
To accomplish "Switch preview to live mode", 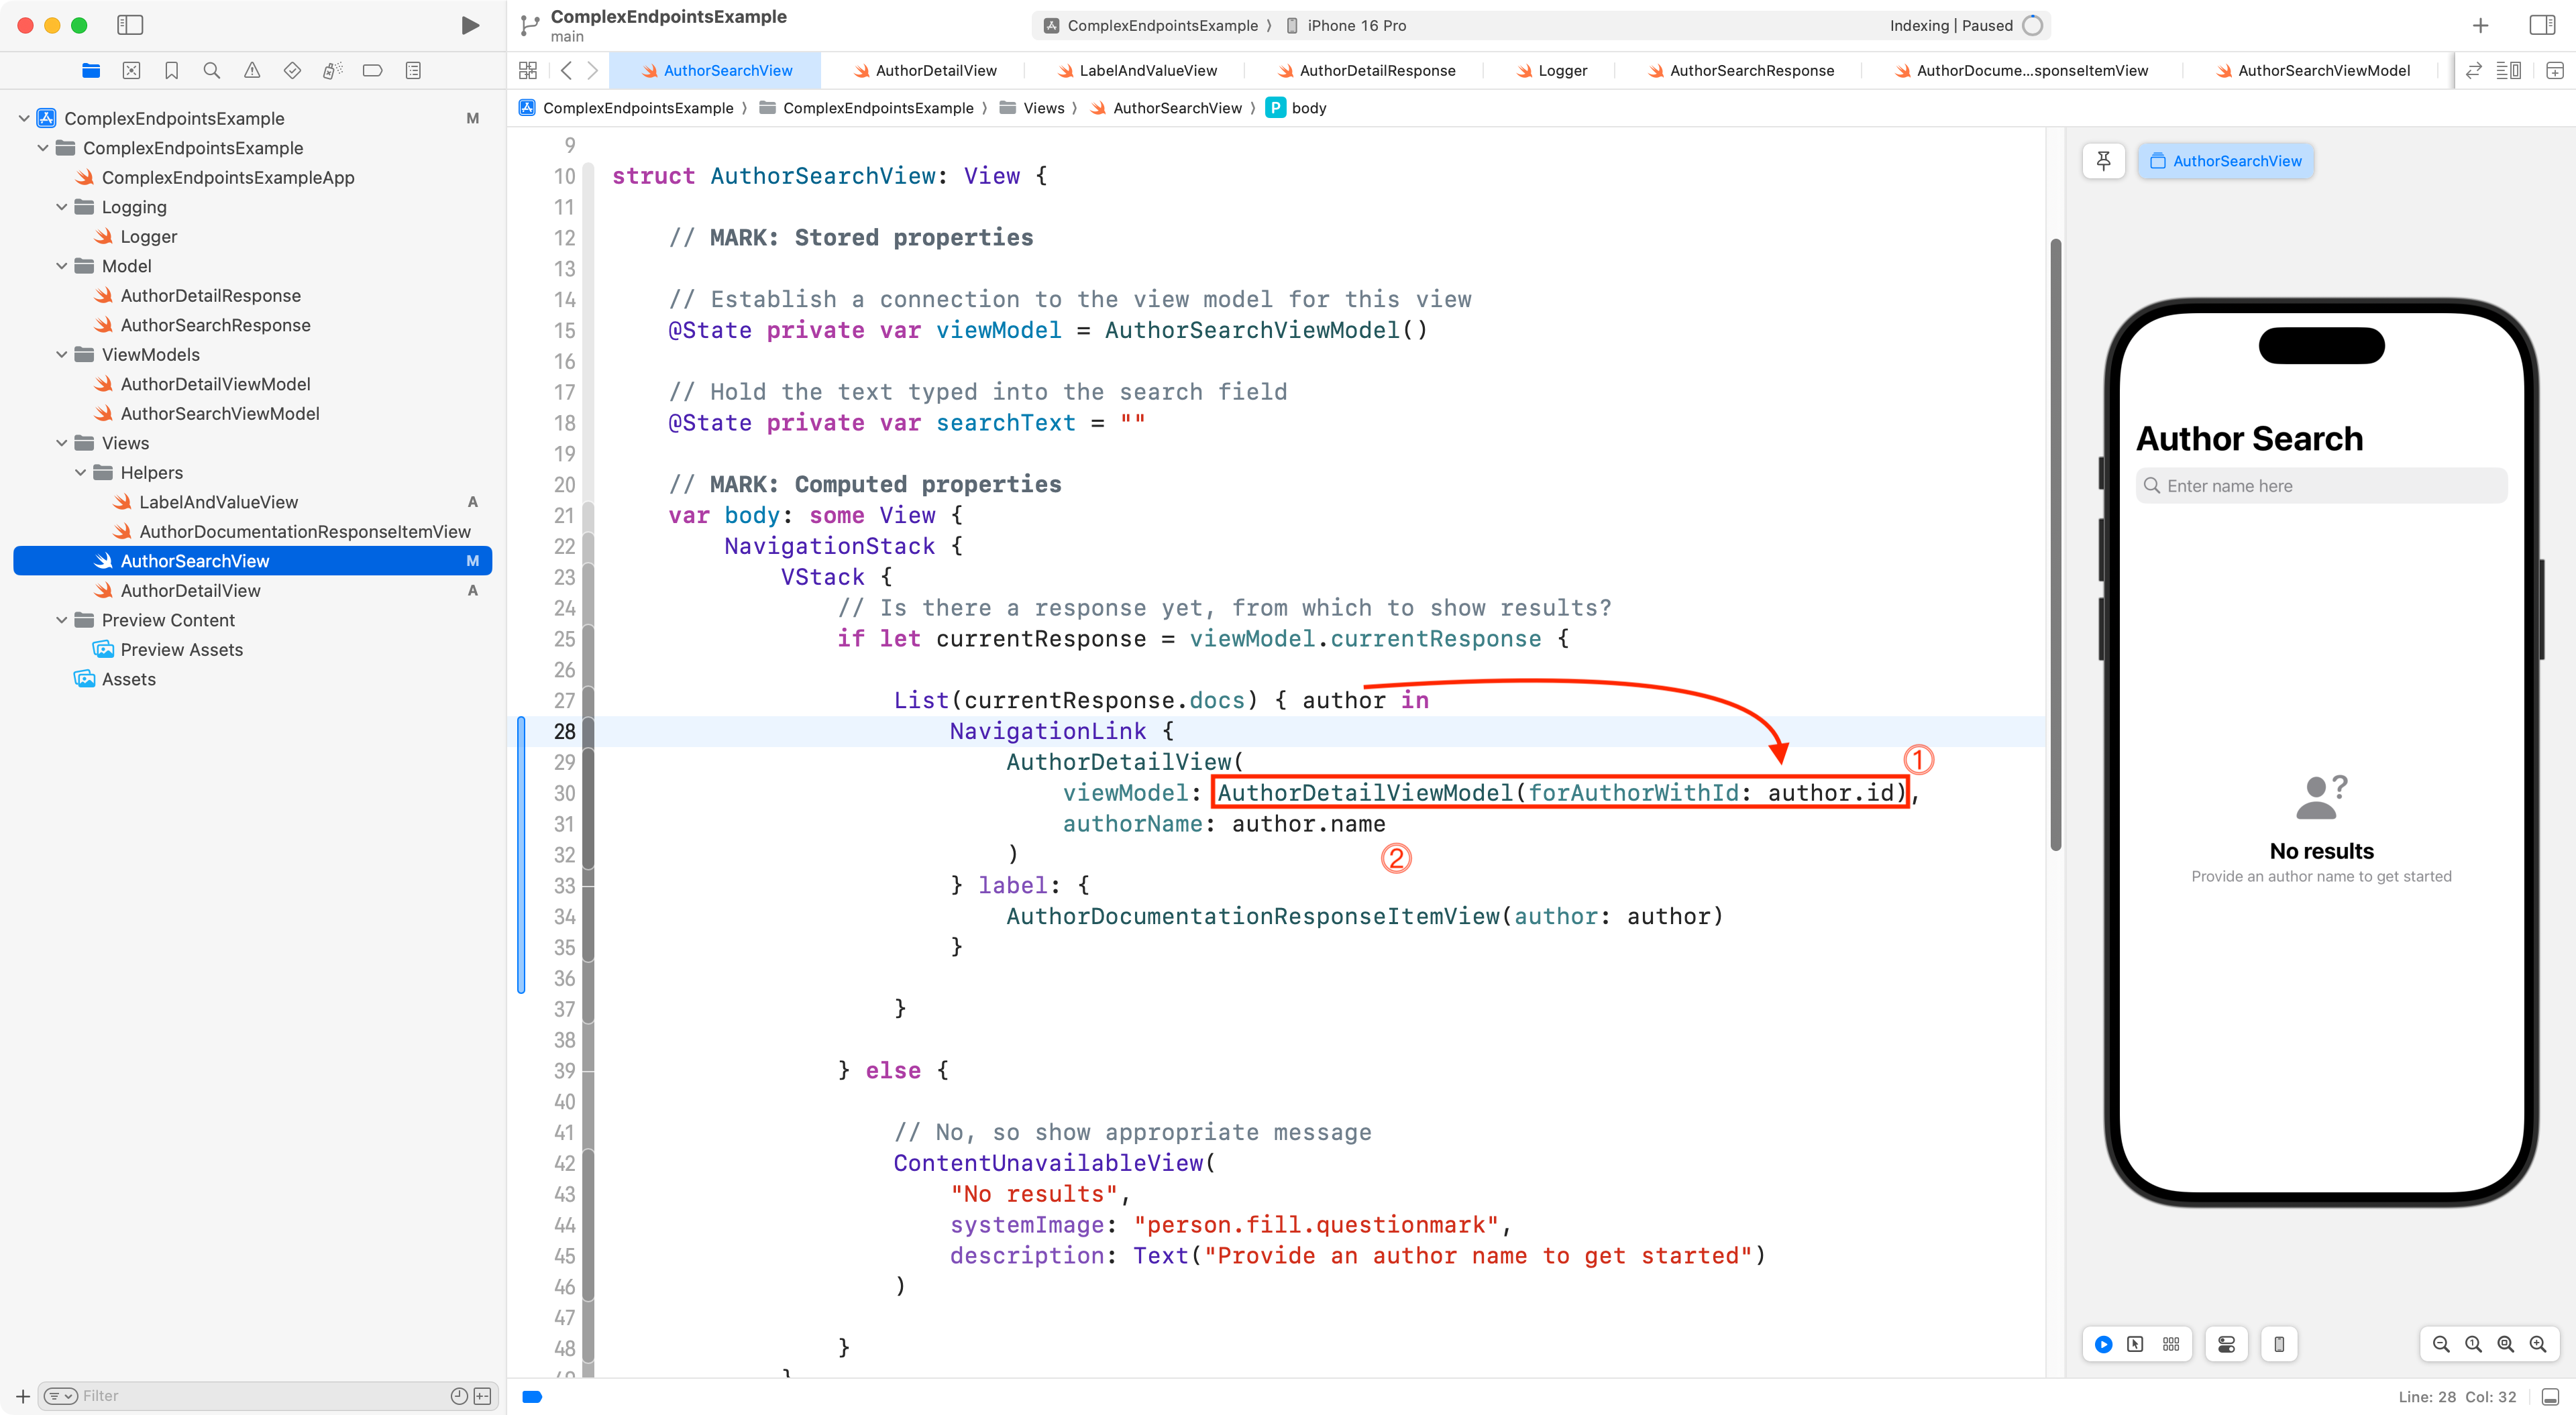I will 2103,1344.
